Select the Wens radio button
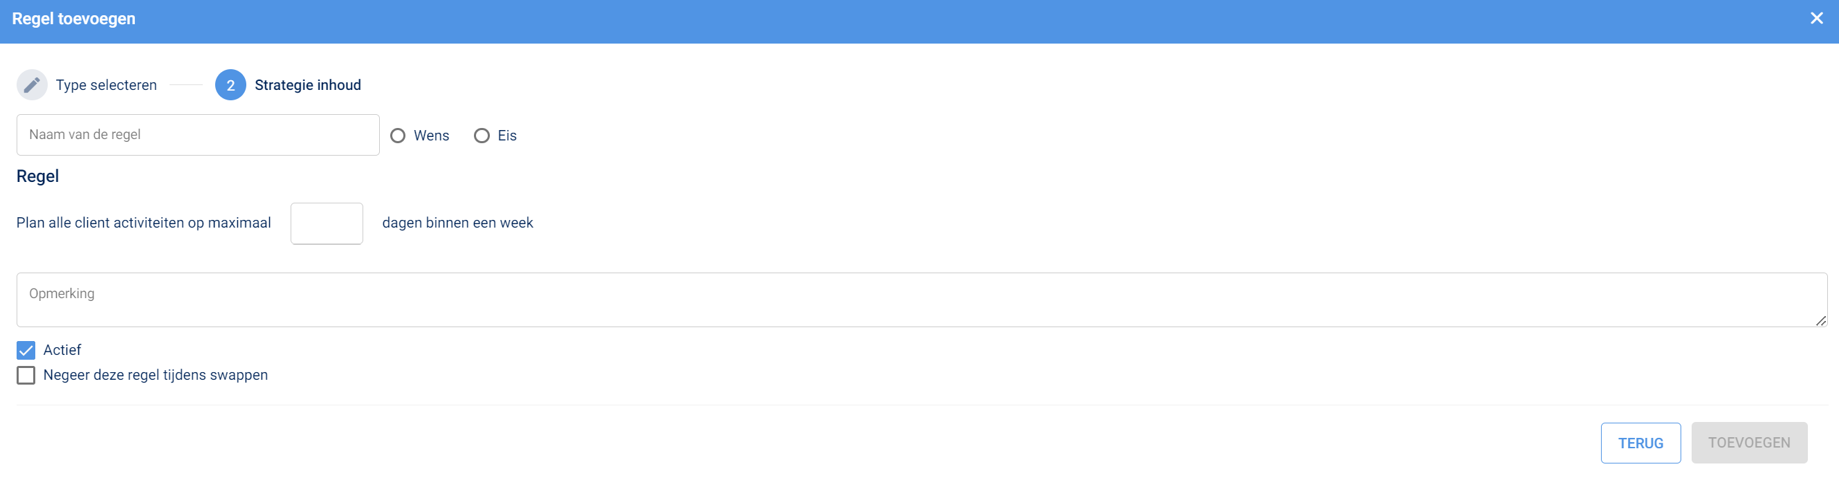The image size is (1839, 487). (398, 136)
